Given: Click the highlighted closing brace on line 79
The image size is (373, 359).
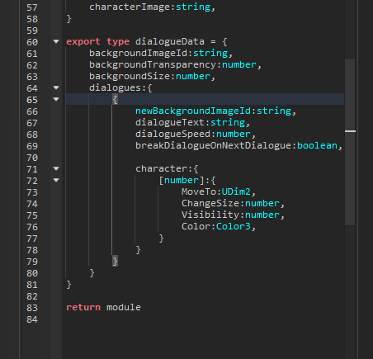Looking at the screenshot, I should [115, 261].
